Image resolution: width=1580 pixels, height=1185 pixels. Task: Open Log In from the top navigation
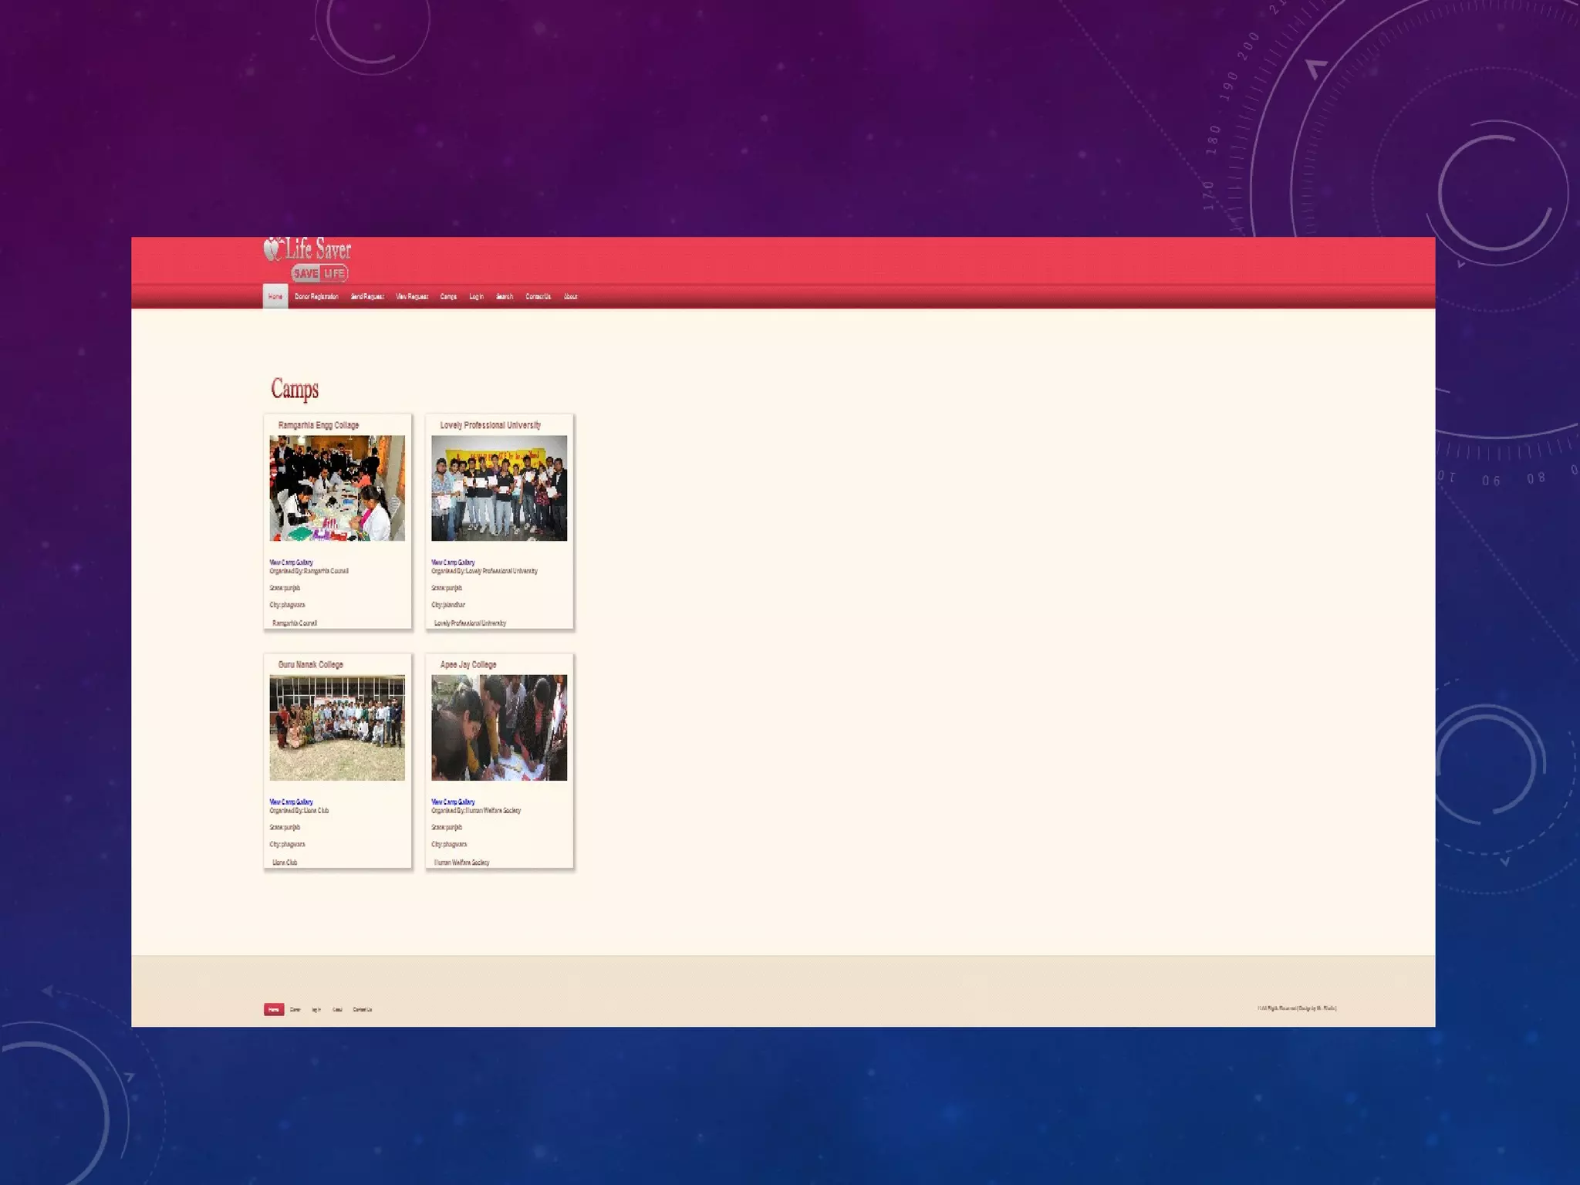pyautogui.click(x=477, y=297)
